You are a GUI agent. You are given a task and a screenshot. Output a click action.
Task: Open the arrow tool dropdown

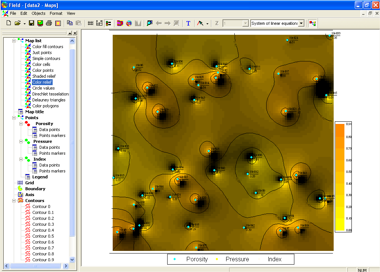207,24
